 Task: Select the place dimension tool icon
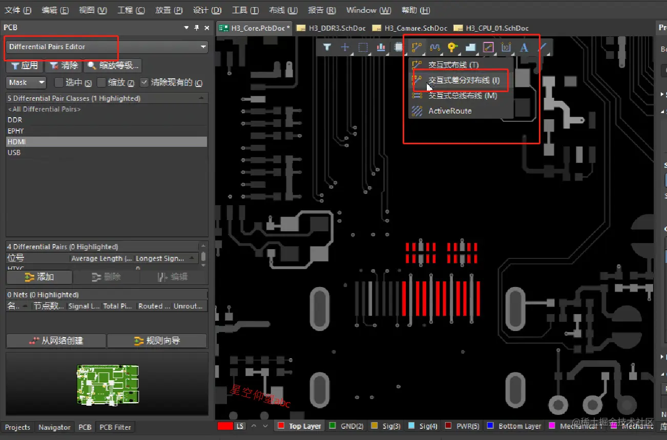506,47
